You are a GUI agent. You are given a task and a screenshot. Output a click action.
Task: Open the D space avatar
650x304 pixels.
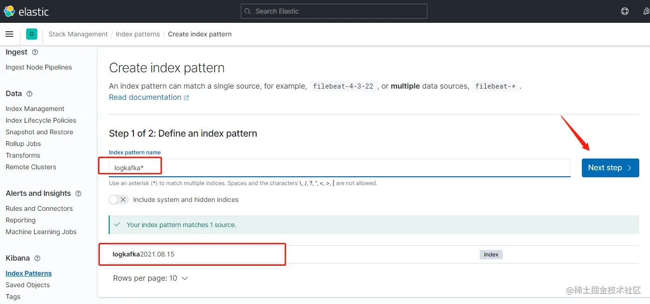32,34
